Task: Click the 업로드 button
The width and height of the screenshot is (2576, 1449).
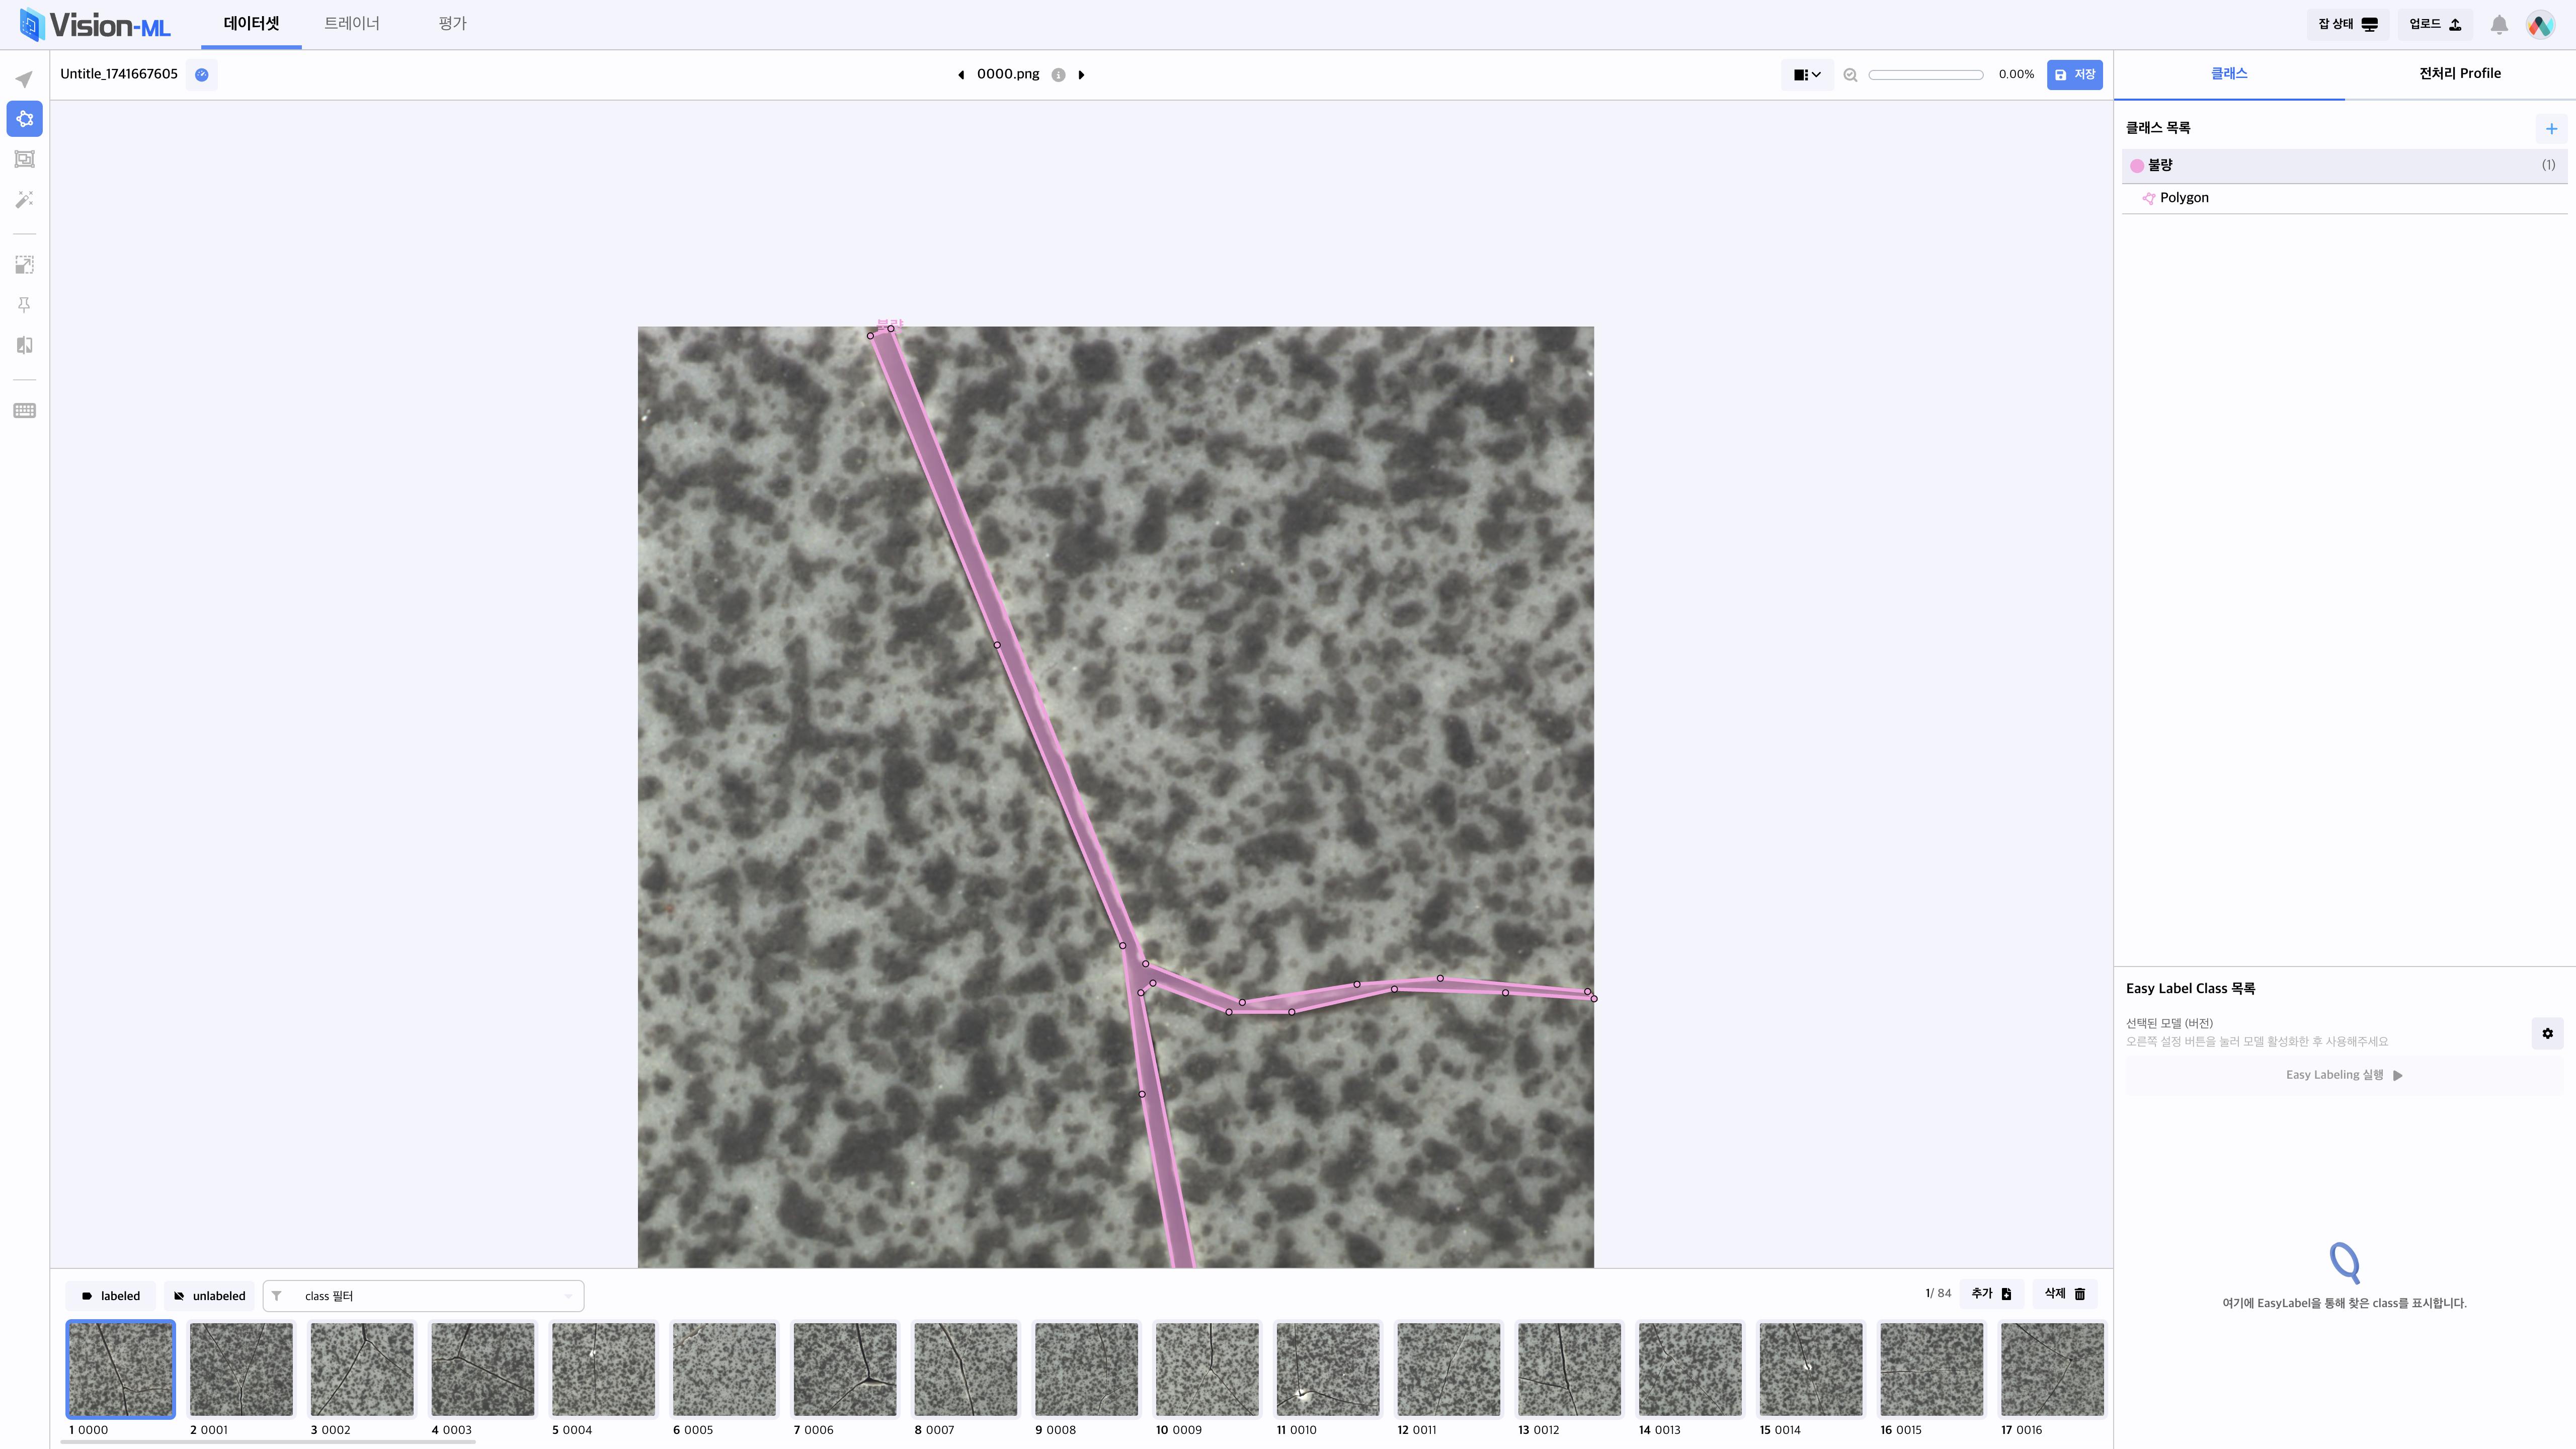Action: [x=2435, y=24]
